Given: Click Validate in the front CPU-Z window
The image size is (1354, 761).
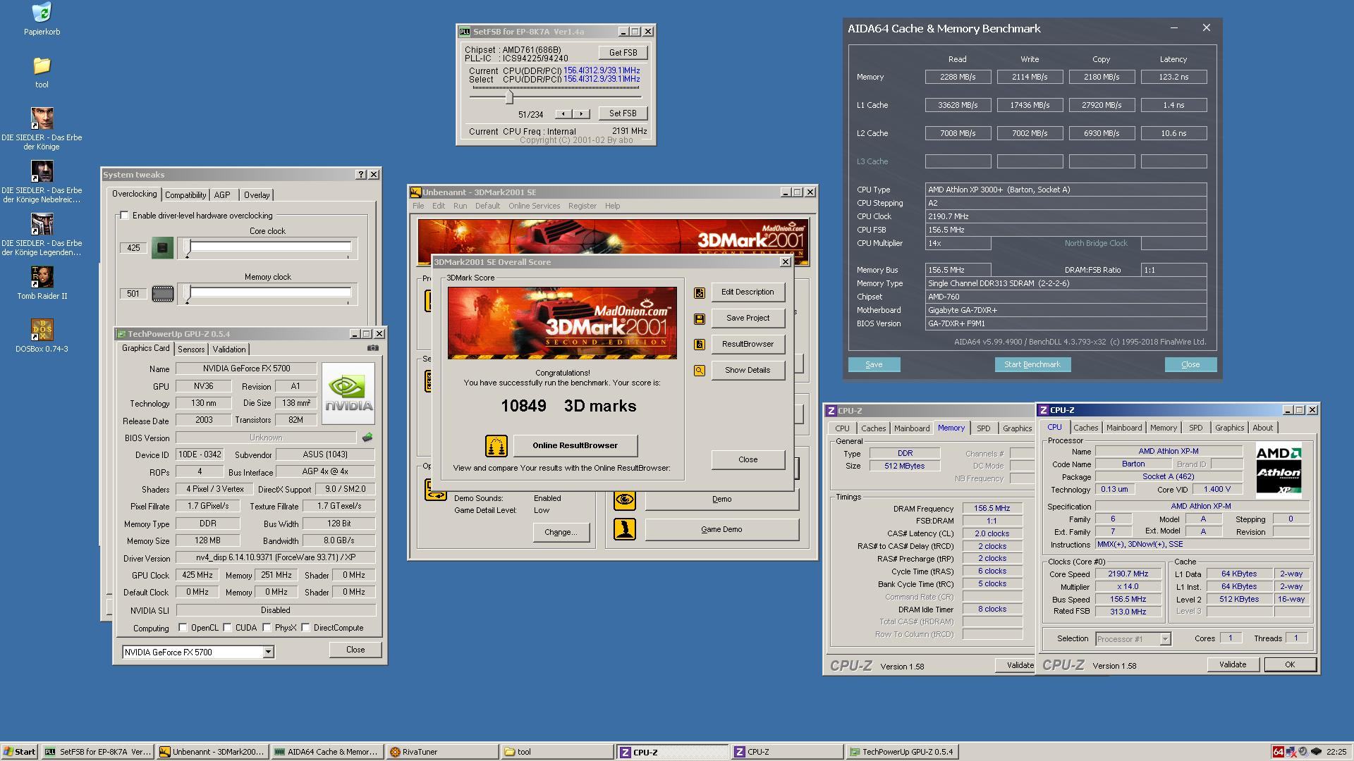Looking at the screenshot, I should point(1232,664).
